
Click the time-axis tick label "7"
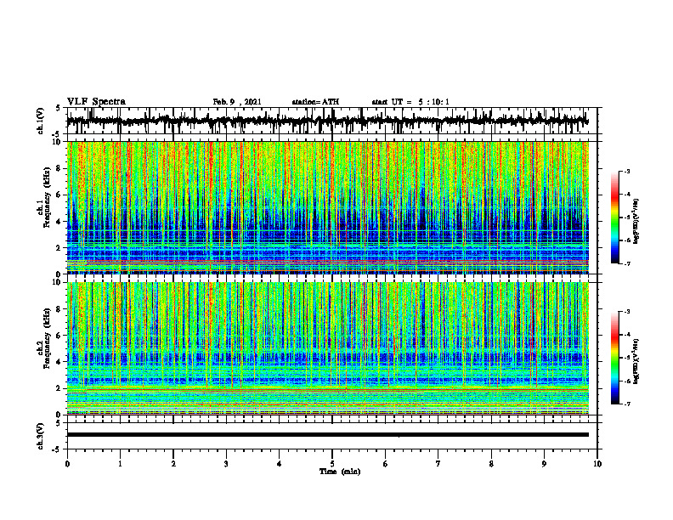click(x=438, y=464)
